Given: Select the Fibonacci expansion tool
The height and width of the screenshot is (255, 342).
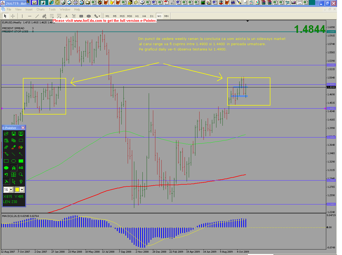Looking at the screenshot, I should tap(59, 16).
